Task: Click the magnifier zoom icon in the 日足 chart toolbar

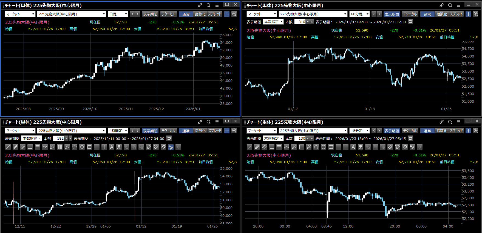Action: [234, 14]
